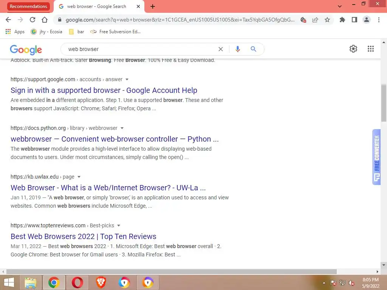The height and width of the screenshot is (290, 387).
Task: Expand options arrow for toptenreviews.com result
Action: point(119,226)
